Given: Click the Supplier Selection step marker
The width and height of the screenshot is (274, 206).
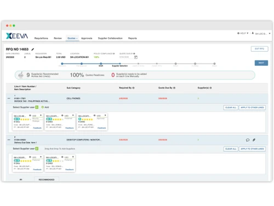Looking at the screenshot, I should [x=120, y=64].
